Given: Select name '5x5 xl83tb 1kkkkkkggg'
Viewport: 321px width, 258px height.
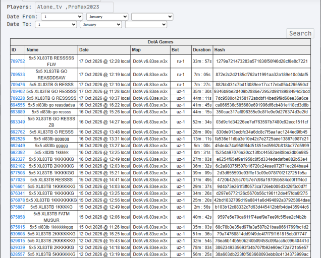Looking at the screenshot, I should (x=51, y=227).
